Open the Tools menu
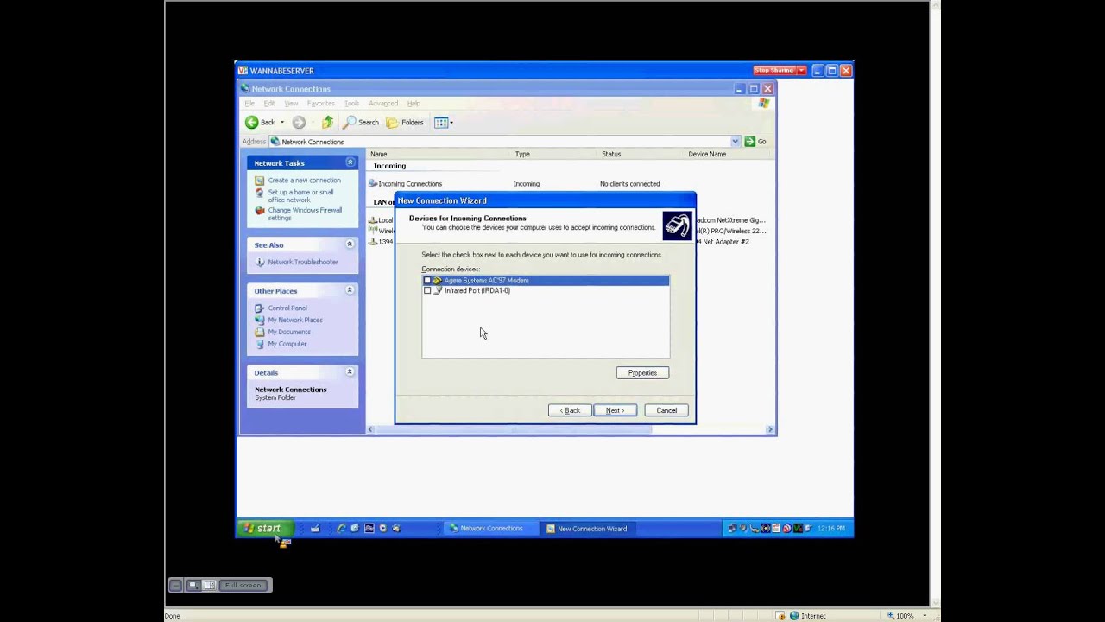1105x622 pixels. coord(351,104)
